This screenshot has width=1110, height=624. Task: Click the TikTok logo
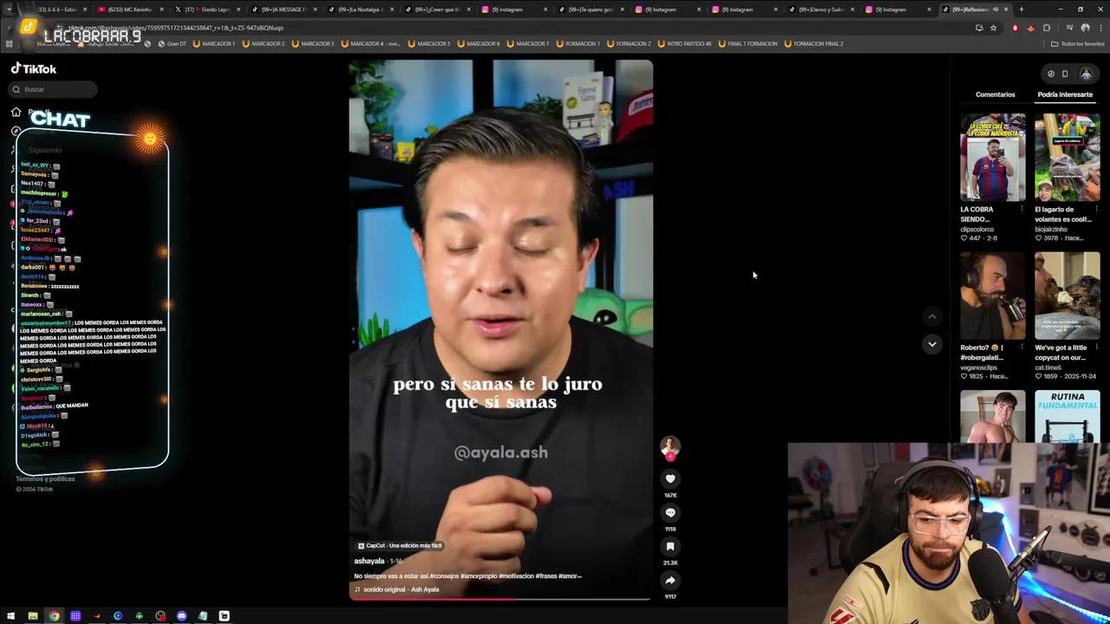tap(34, 68)
